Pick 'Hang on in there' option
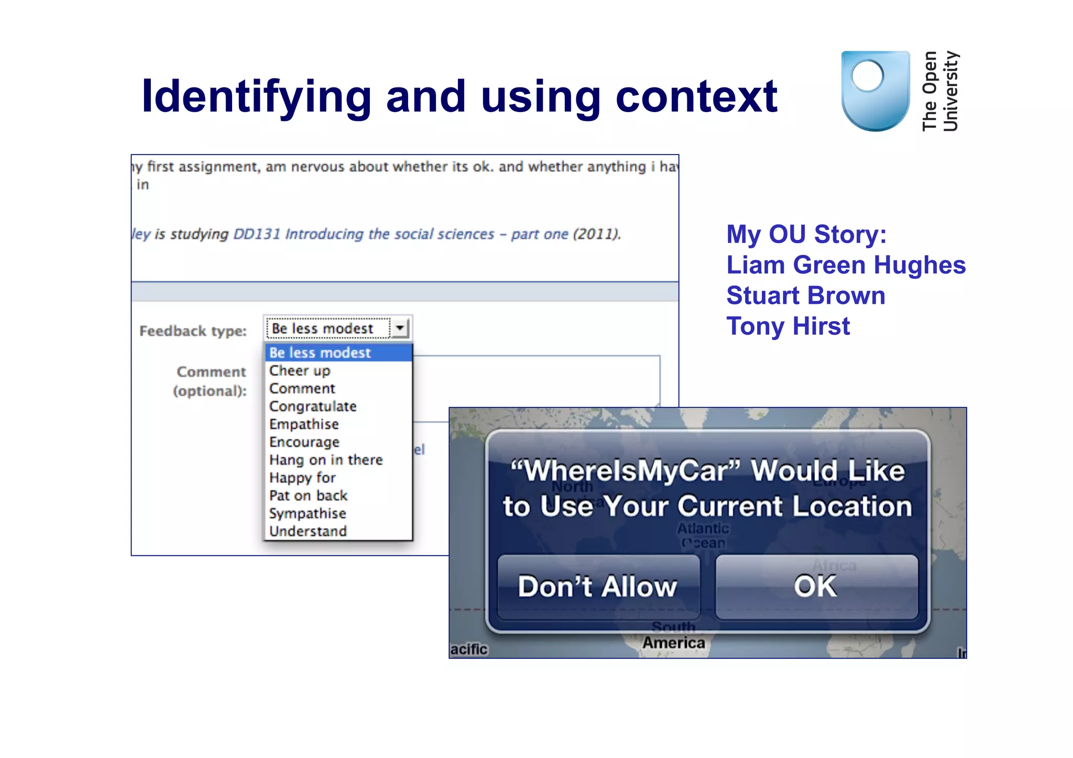Image resolution: width=1073 pixels, height=758 pixels. [338, 460]
